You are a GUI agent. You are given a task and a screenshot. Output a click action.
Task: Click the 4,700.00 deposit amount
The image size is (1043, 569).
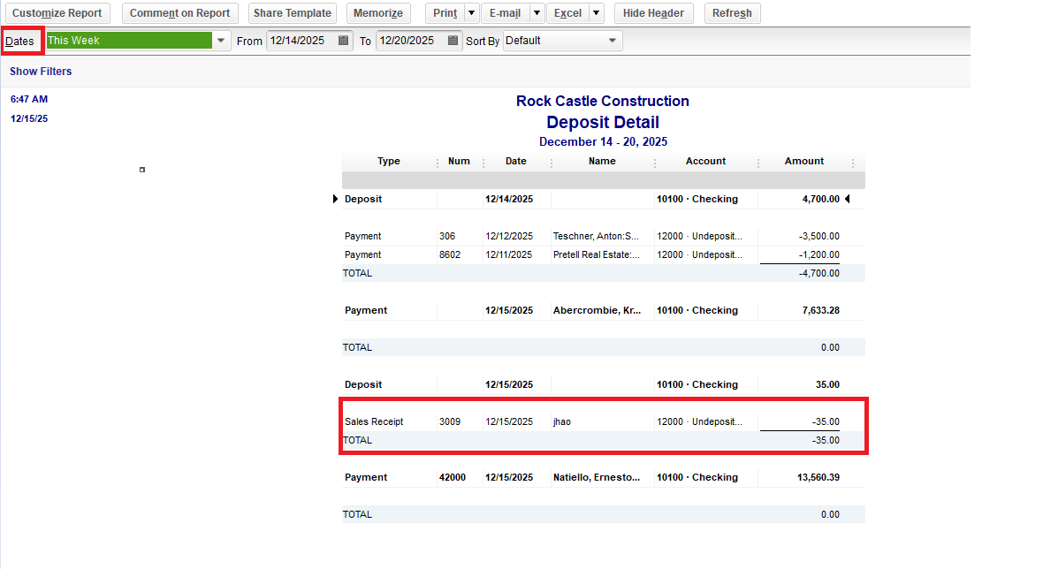[821, 199]
